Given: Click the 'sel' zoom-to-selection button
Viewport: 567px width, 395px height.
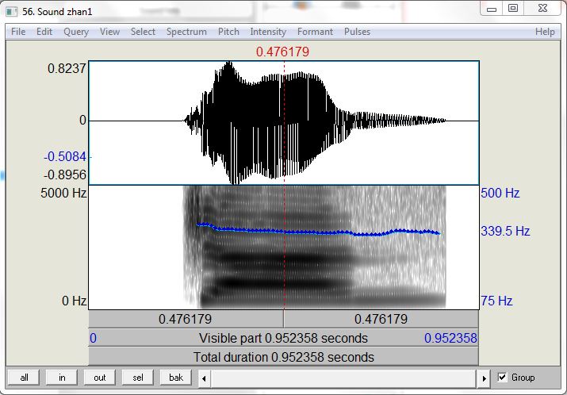Looking at the screenshot, I should 138,378.
